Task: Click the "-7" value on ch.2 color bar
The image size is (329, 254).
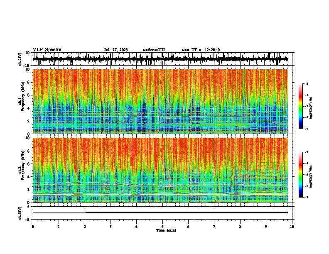Action: [307, 197]
